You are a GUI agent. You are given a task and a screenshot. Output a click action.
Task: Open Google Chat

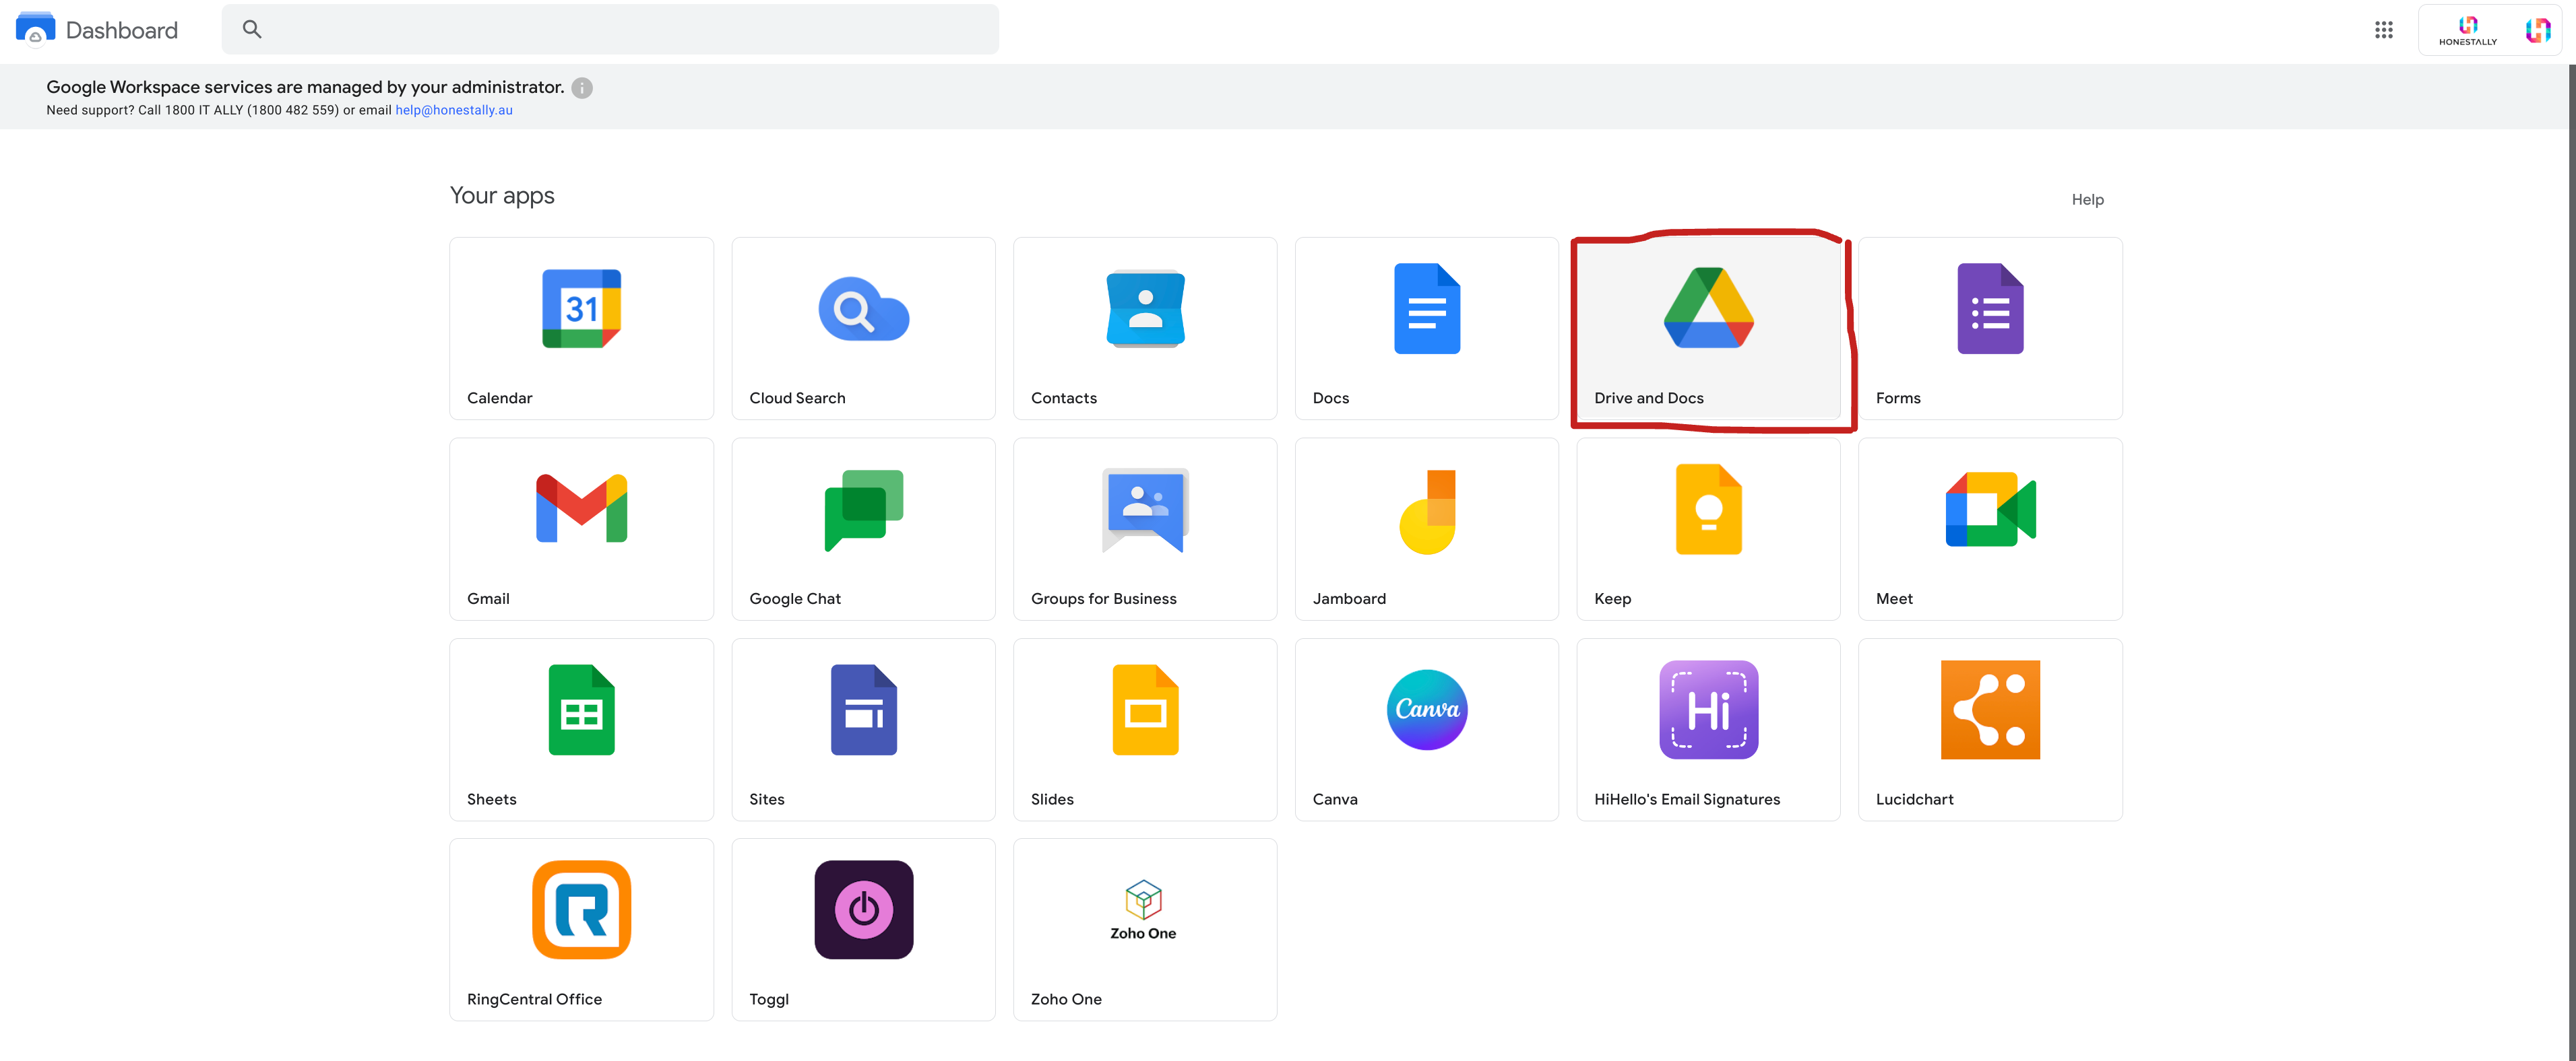(x=863, y=510)
